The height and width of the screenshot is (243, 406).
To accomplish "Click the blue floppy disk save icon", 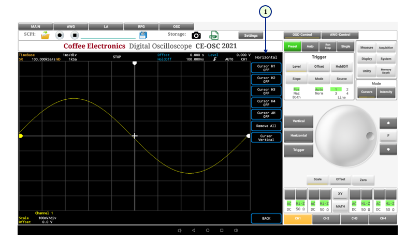I will pyautogui.click(x=143, y=35).
